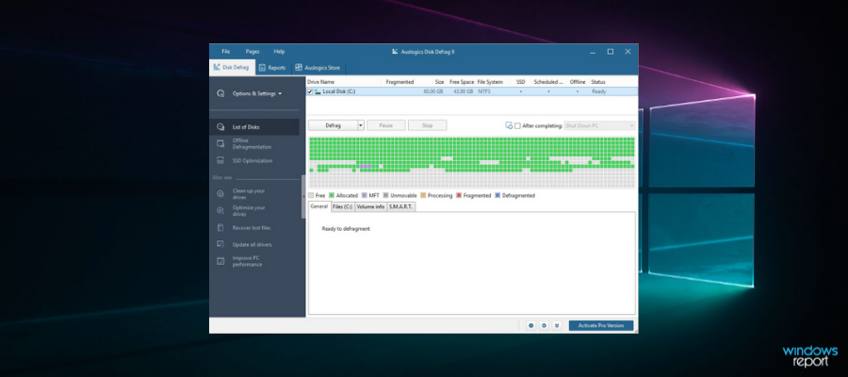
Task: Click the Improve PC performance icon
Action: [220, 260]
